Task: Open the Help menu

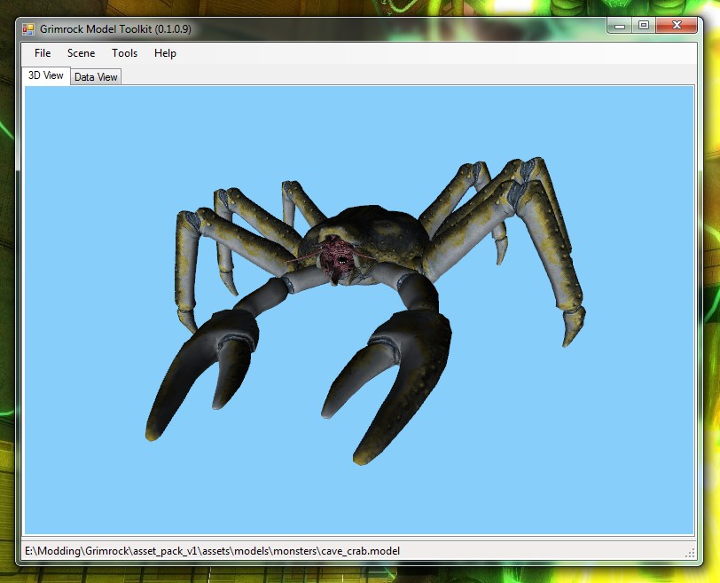Action: (165, 53)
